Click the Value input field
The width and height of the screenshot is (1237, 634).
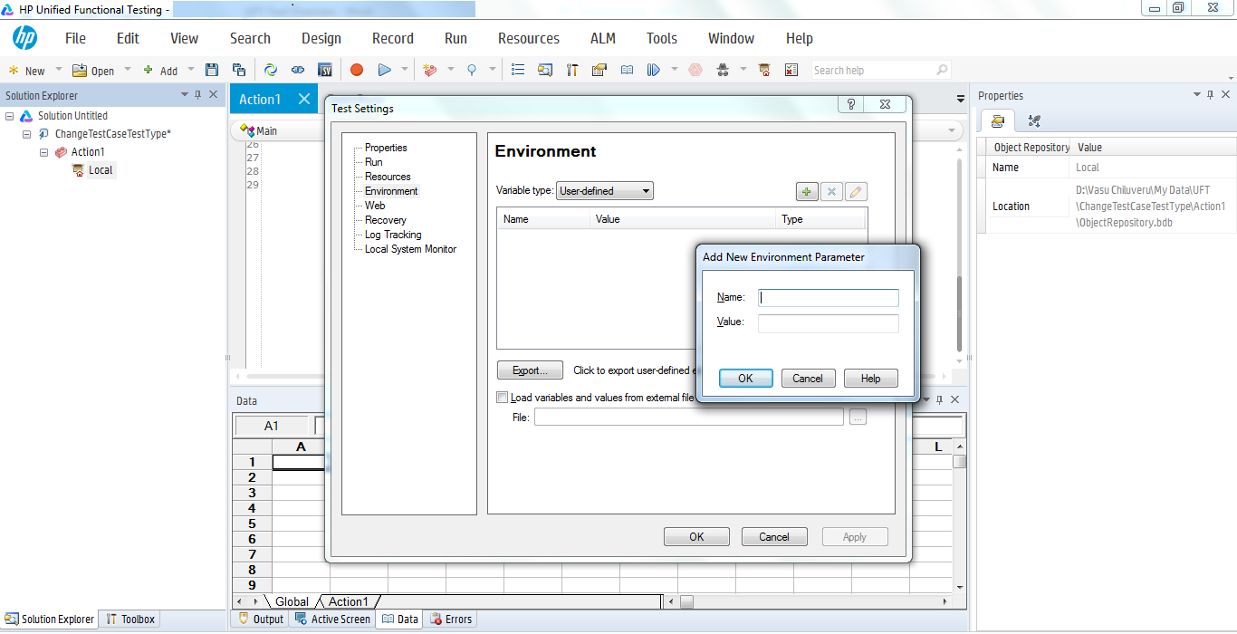coord(829,322)
